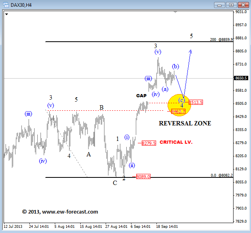Click the 8505.0 value on price scale
Image resolution: width=251 pixels, height=233 pixels.
pyautogui.click(x=241, y=104)
